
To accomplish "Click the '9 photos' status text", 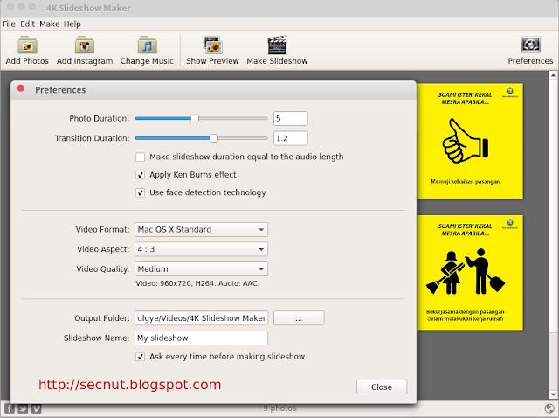I will click(x=279, y=408).
